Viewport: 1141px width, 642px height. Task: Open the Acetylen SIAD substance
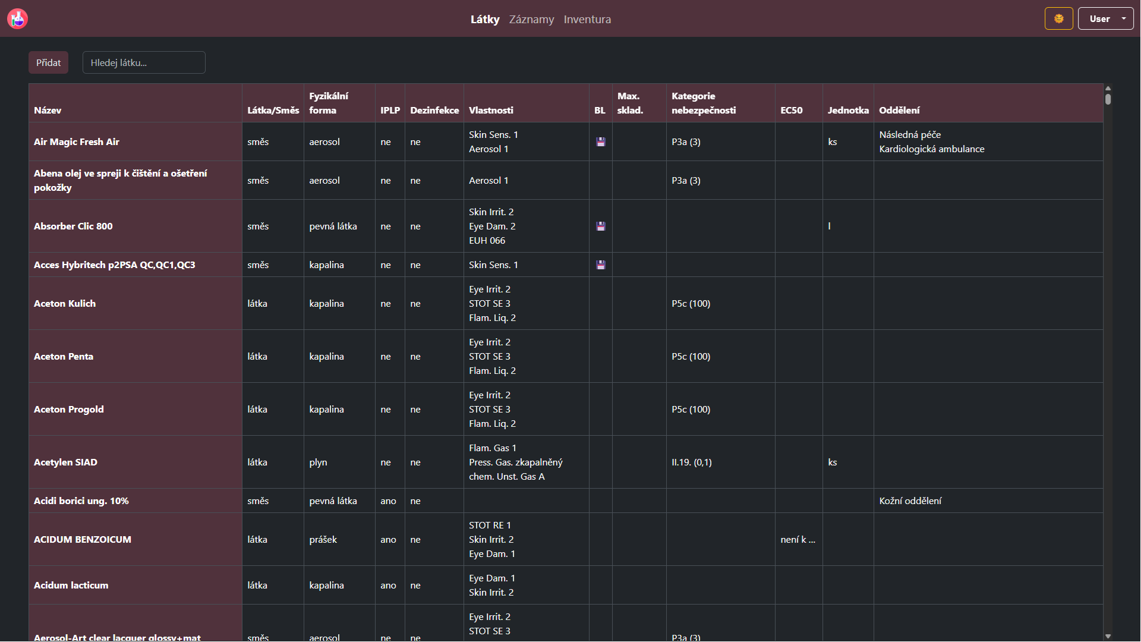65,462
